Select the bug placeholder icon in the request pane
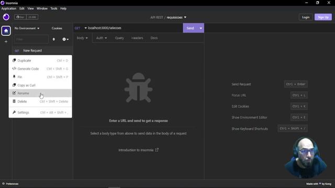The image size is (335, 188). tap(138, 88)
